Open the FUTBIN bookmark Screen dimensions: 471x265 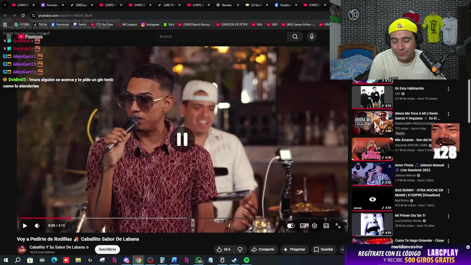[22, 25]
